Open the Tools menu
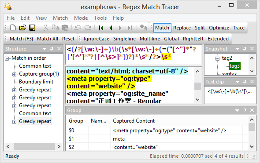This screenshot has height=163, width=260. coord(100,18)
